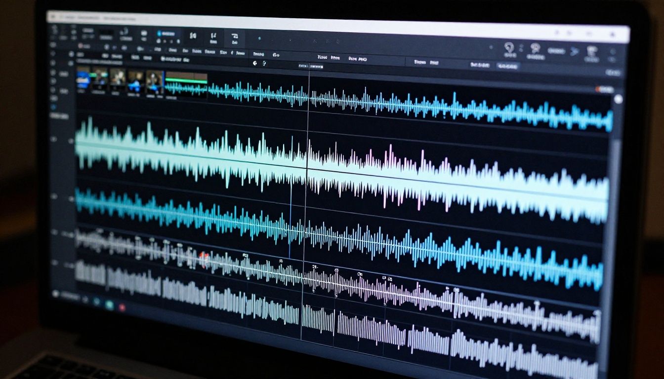Viewport: 664px width, 379px height.
Task: Click the playhead marker label atop the timeline
Action: pos(310,66)
